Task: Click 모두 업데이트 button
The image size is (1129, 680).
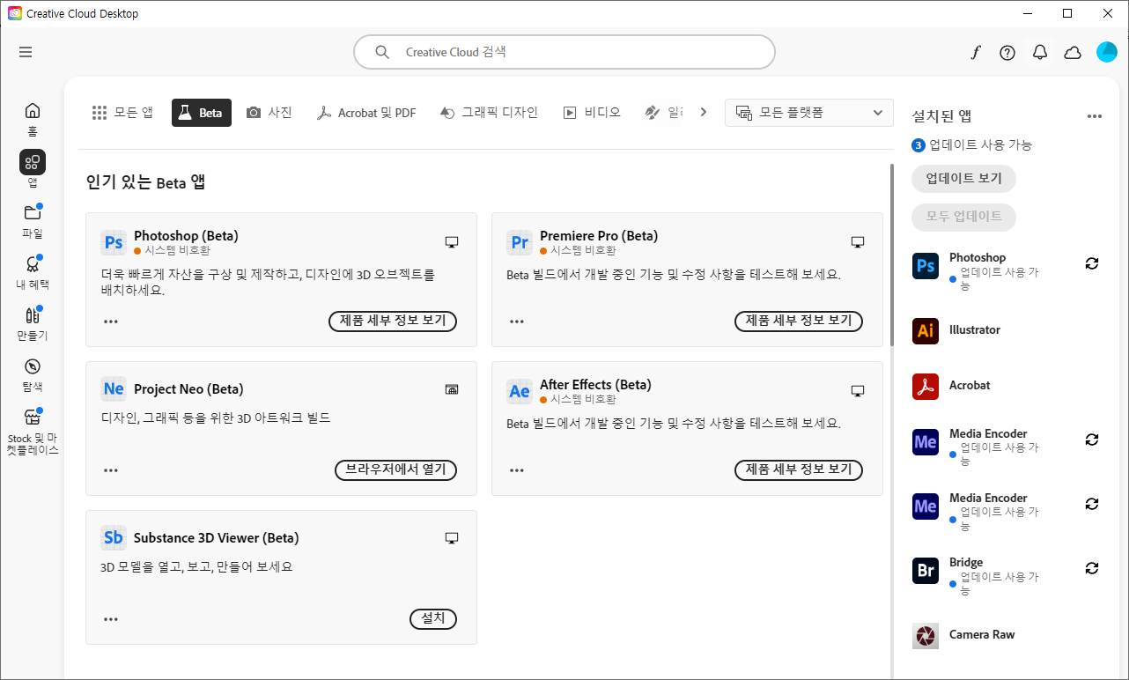Action: 963,217
